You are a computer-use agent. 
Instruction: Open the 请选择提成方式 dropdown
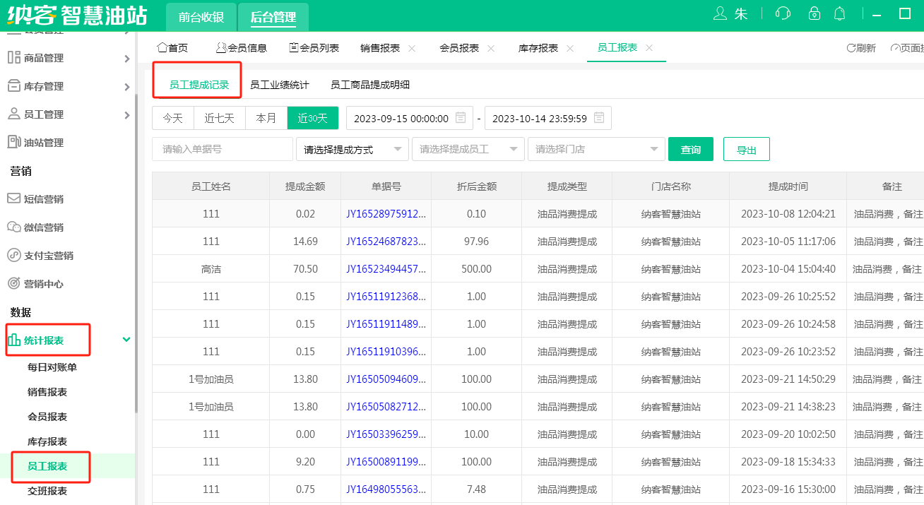pos(353,149)
